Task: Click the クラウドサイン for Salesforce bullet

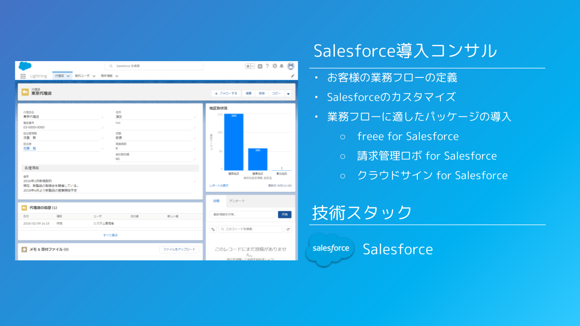Action: (432, 175)
